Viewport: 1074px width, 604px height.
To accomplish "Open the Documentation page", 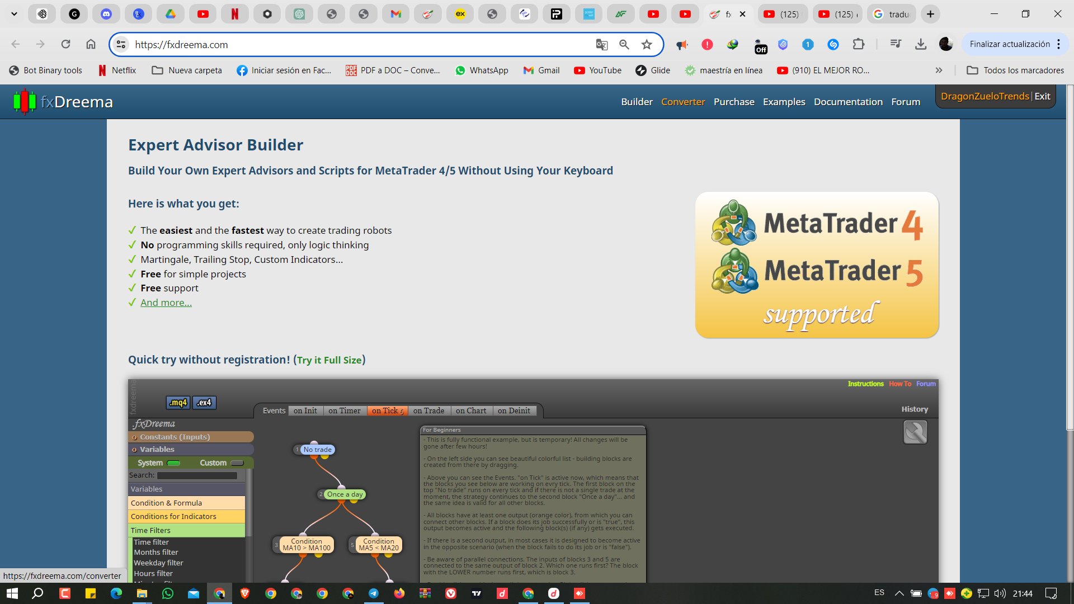I will pyautogui.click(x=848, y=102).
